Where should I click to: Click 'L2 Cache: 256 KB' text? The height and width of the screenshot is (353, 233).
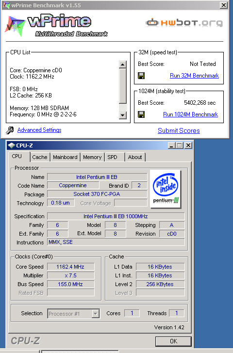pyautogui.click(x=31, y=96)
